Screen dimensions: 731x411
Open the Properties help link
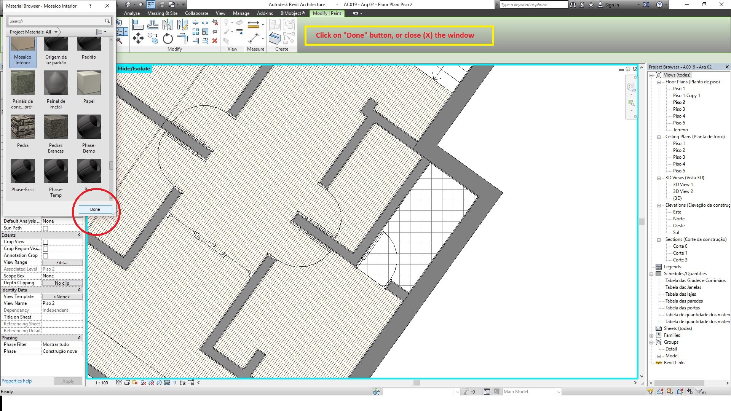point(16,381)
